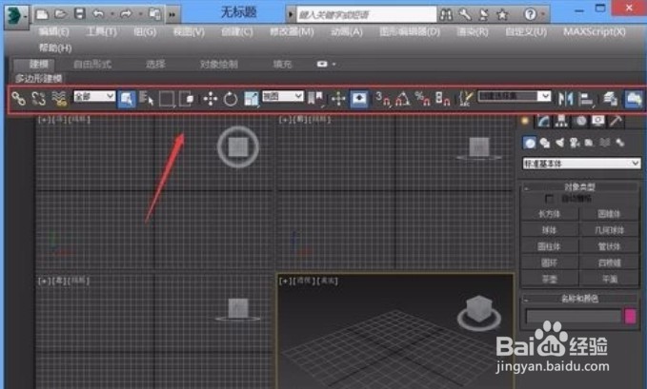Switch to the 自由形式 ribbon tab
647x389 pixels.
coord(92,64)
